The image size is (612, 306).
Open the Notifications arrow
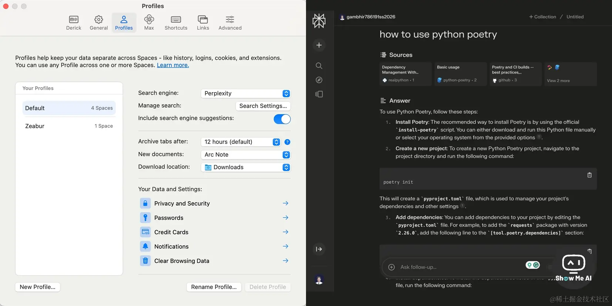tap(286, 246)
